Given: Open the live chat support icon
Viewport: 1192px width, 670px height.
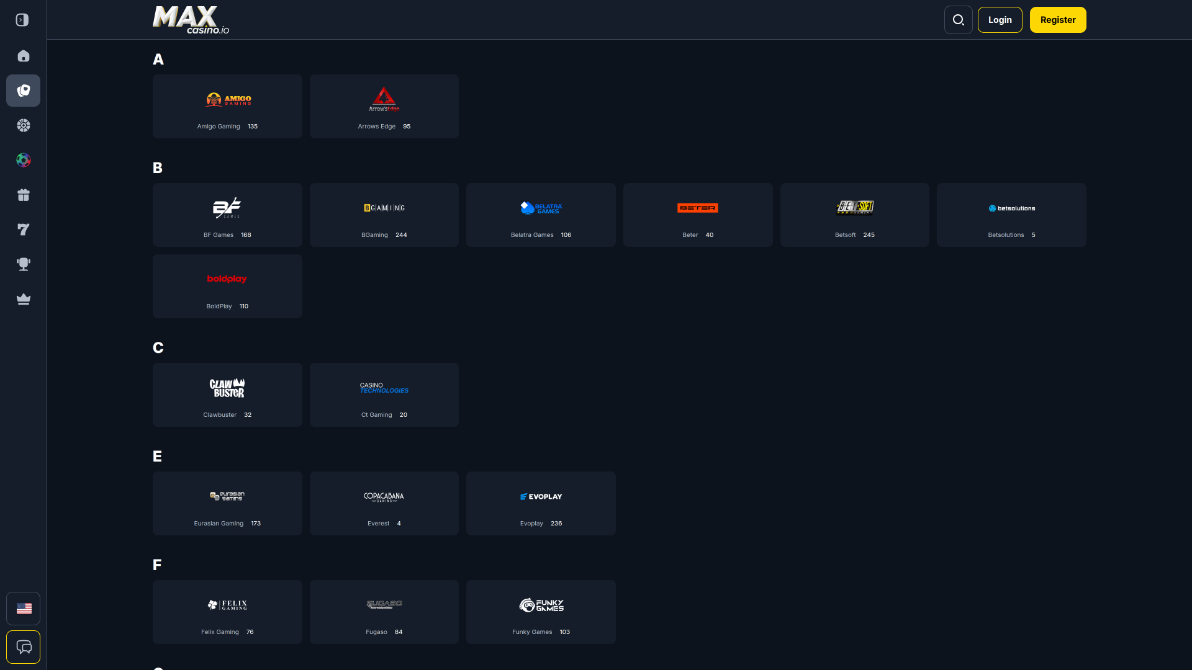Looking at the screenshot, I should (24, 647).
